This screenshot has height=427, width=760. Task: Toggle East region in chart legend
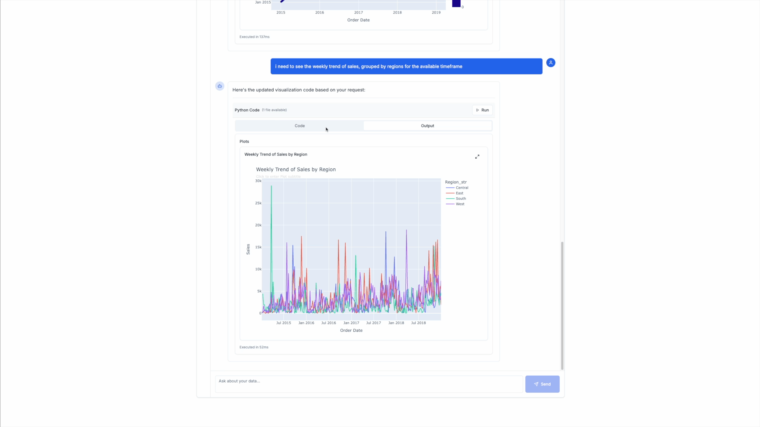coord(459,193)
